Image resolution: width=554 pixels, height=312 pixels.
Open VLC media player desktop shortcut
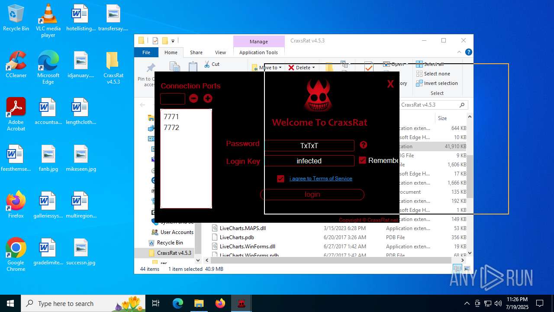[48, 21]
